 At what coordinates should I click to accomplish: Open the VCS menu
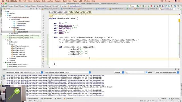(x=80, y=1)
